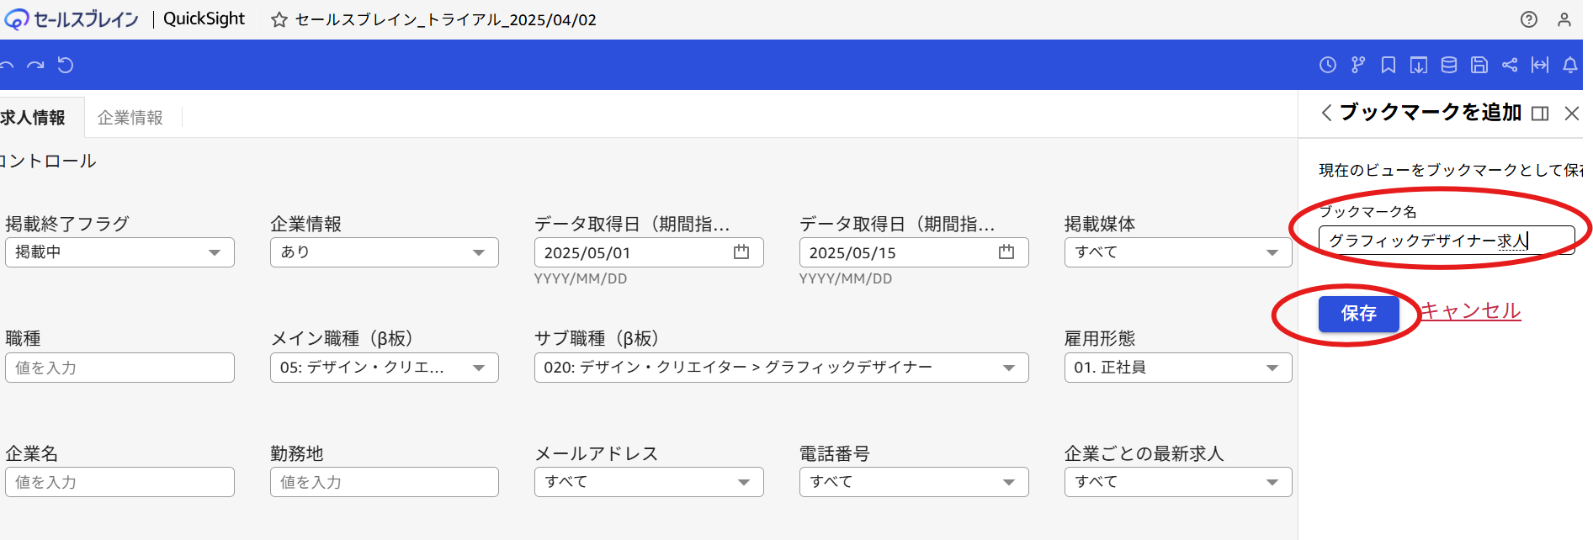Click the セールスブレイン logo
1593x540 pixels.
[72, 19]
